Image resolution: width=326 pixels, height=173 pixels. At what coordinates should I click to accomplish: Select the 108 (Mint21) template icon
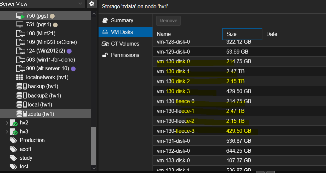coord(20,33)
